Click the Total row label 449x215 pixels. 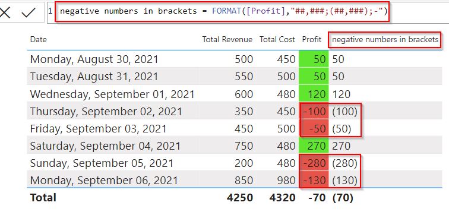click(x=43, y=198)
